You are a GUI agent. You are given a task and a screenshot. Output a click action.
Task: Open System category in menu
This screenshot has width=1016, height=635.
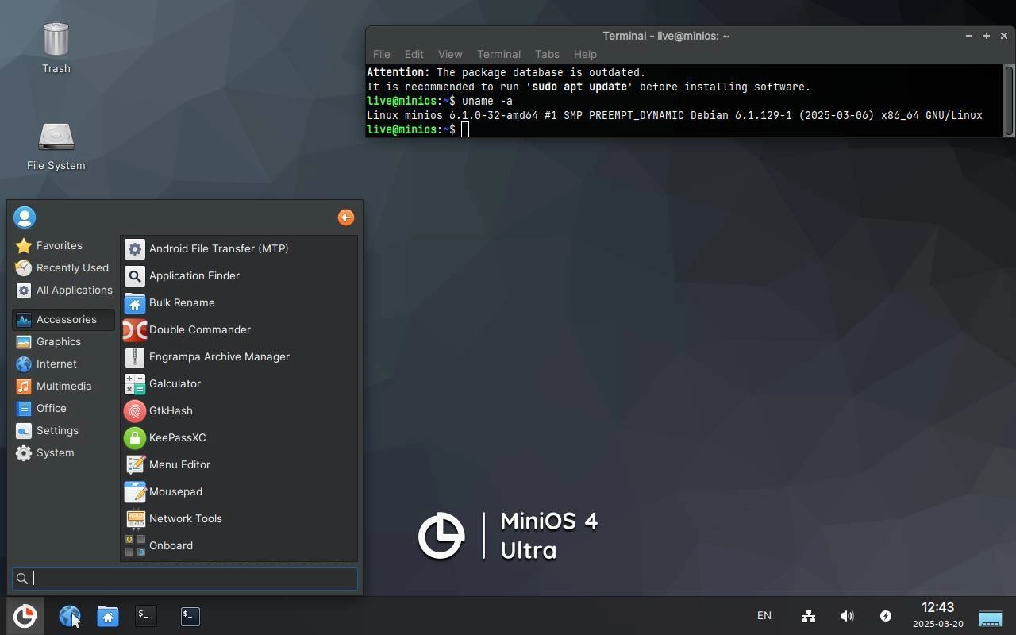point(63,452)
